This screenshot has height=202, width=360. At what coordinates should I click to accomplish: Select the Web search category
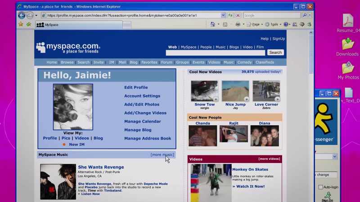172,47
